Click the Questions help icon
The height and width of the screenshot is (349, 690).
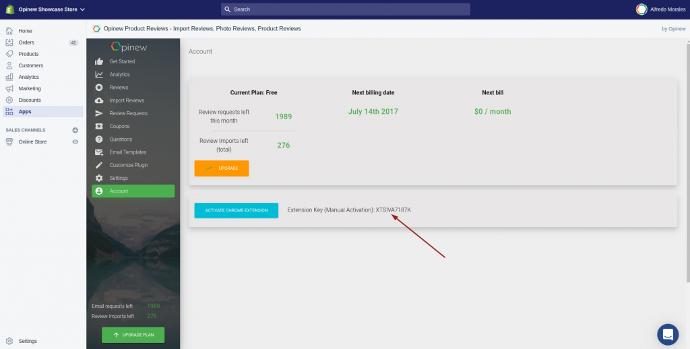(x=99, y=139)
